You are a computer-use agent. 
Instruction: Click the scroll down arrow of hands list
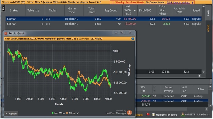pos(210,105)
